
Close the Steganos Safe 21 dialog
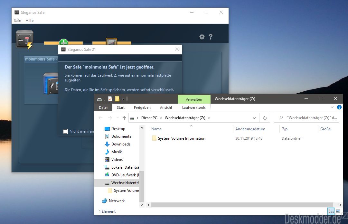(177, 49)
